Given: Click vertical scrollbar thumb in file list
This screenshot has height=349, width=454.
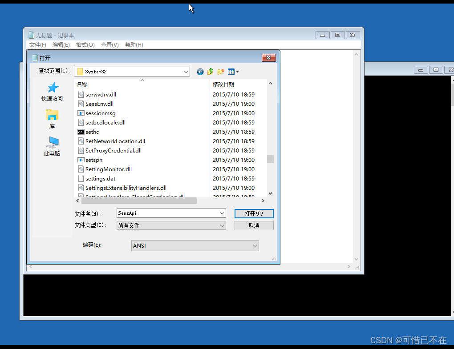Looking at the screenshot, I should pos(271,159).
